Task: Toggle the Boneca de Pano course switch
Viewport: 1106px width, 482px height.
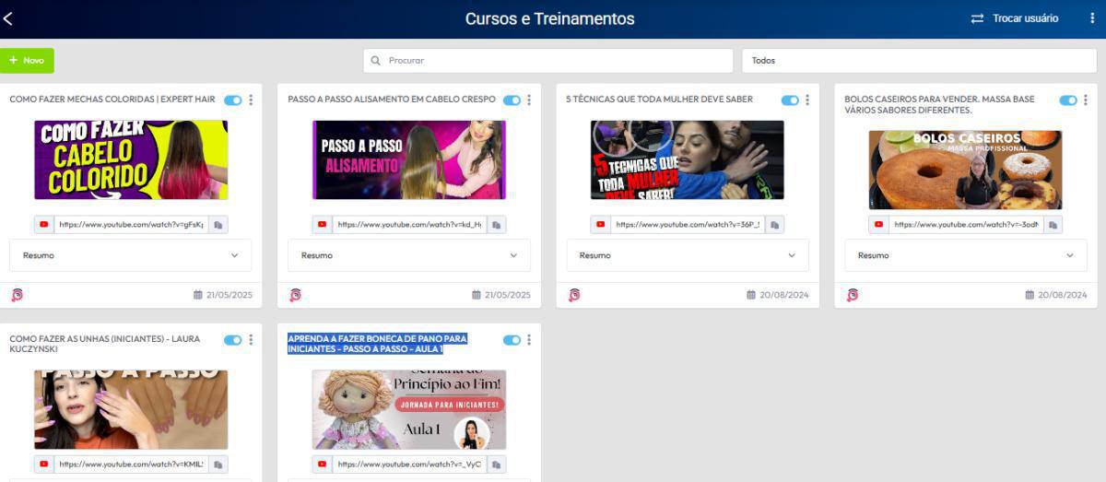Action: coord(512,340)
